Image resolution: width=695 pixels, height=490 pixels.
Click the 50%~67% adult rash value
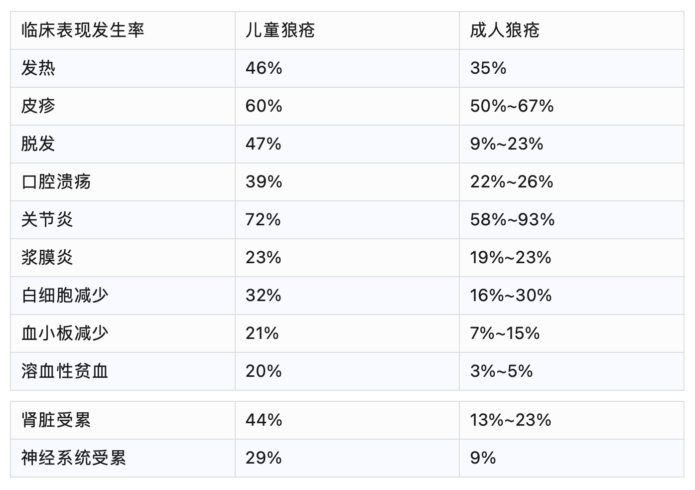tap(512, 106)
